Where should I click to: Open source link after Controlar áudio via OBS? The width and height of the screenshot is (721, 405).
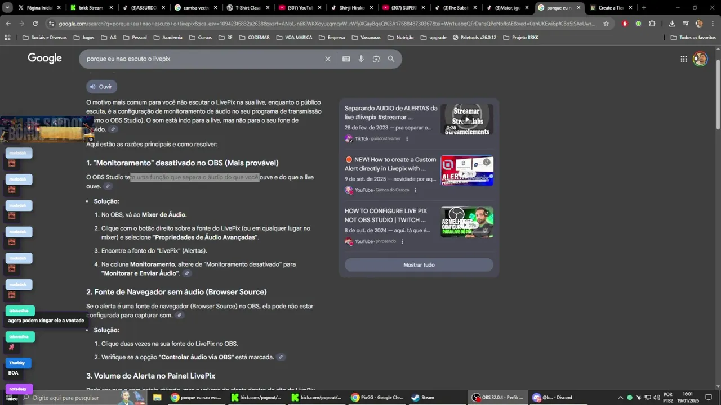(x=281, y=357)
